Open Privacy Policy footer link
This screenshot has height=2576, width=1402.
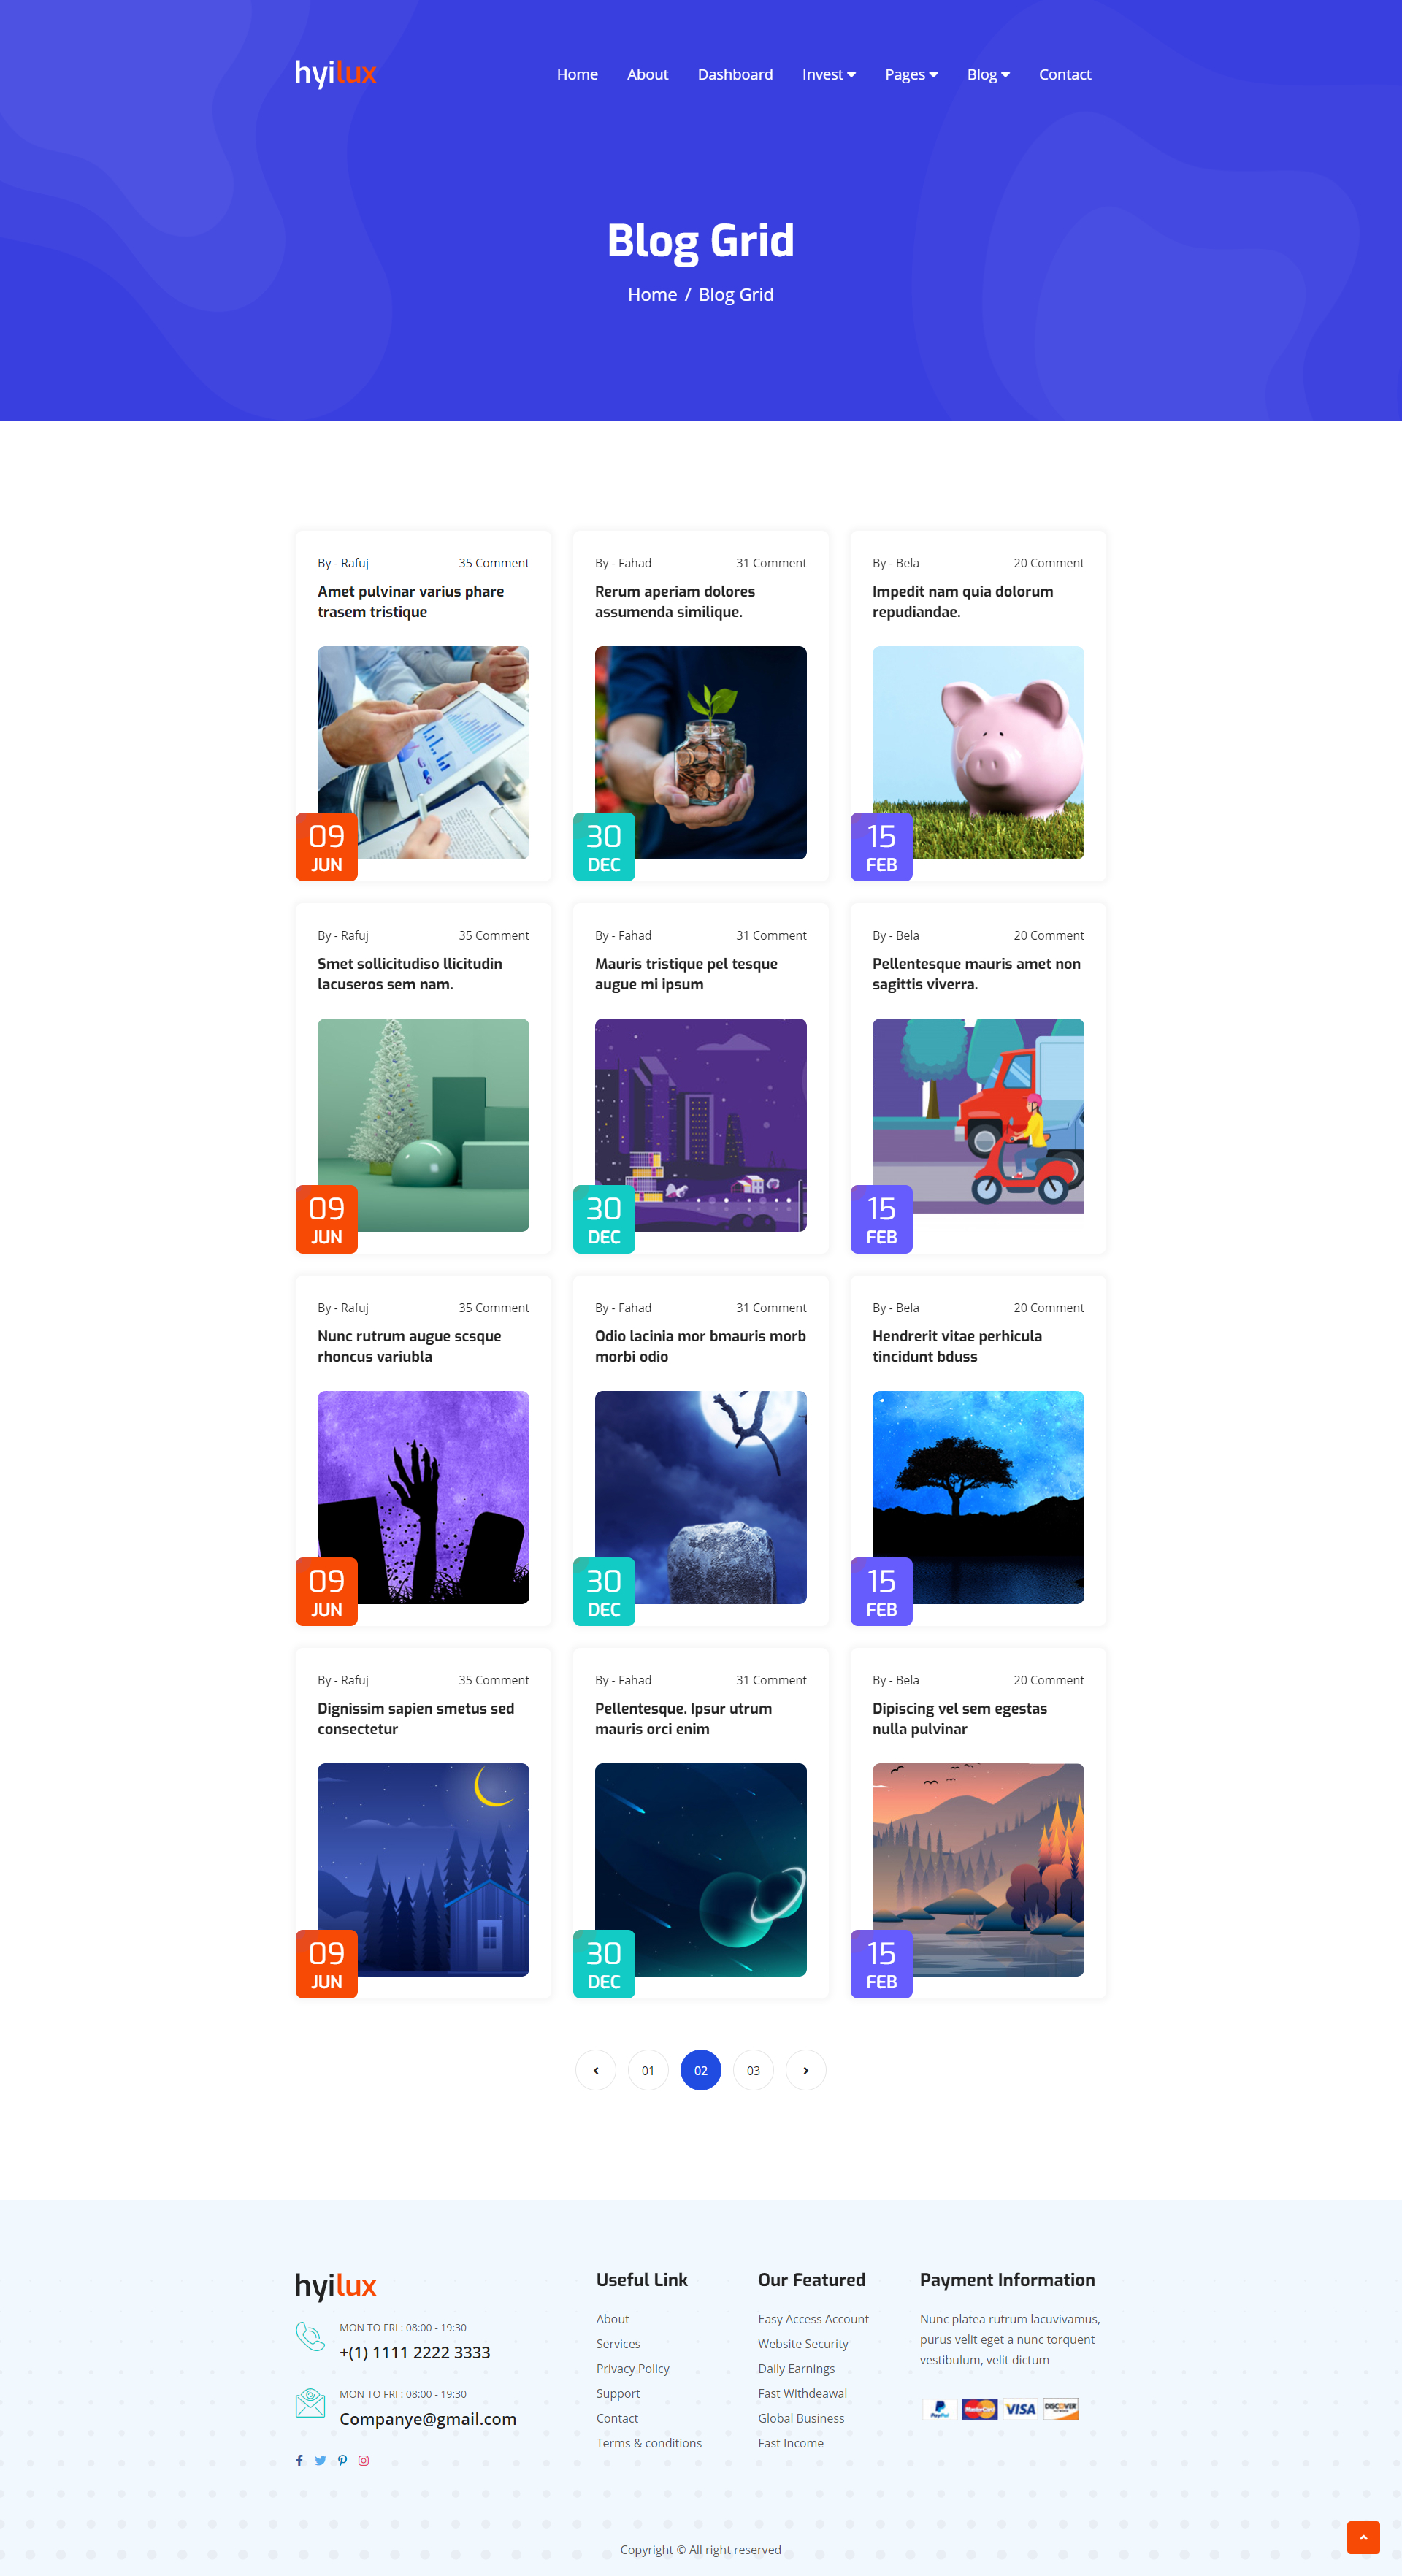[x=632, y=2368]
